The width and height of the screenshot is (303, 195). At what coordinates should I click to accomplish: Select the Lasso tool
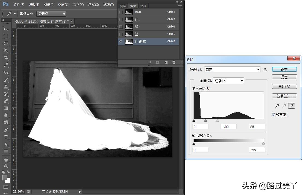[x=6, y=43]
